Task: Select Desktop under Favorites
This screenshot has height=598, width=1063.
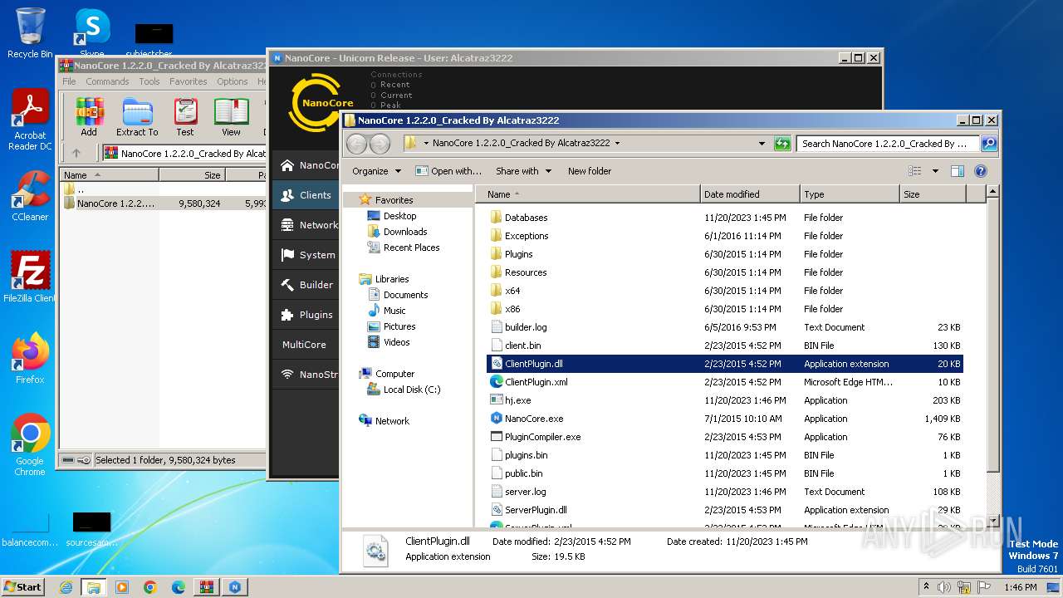Action: [x=399, y=216]
